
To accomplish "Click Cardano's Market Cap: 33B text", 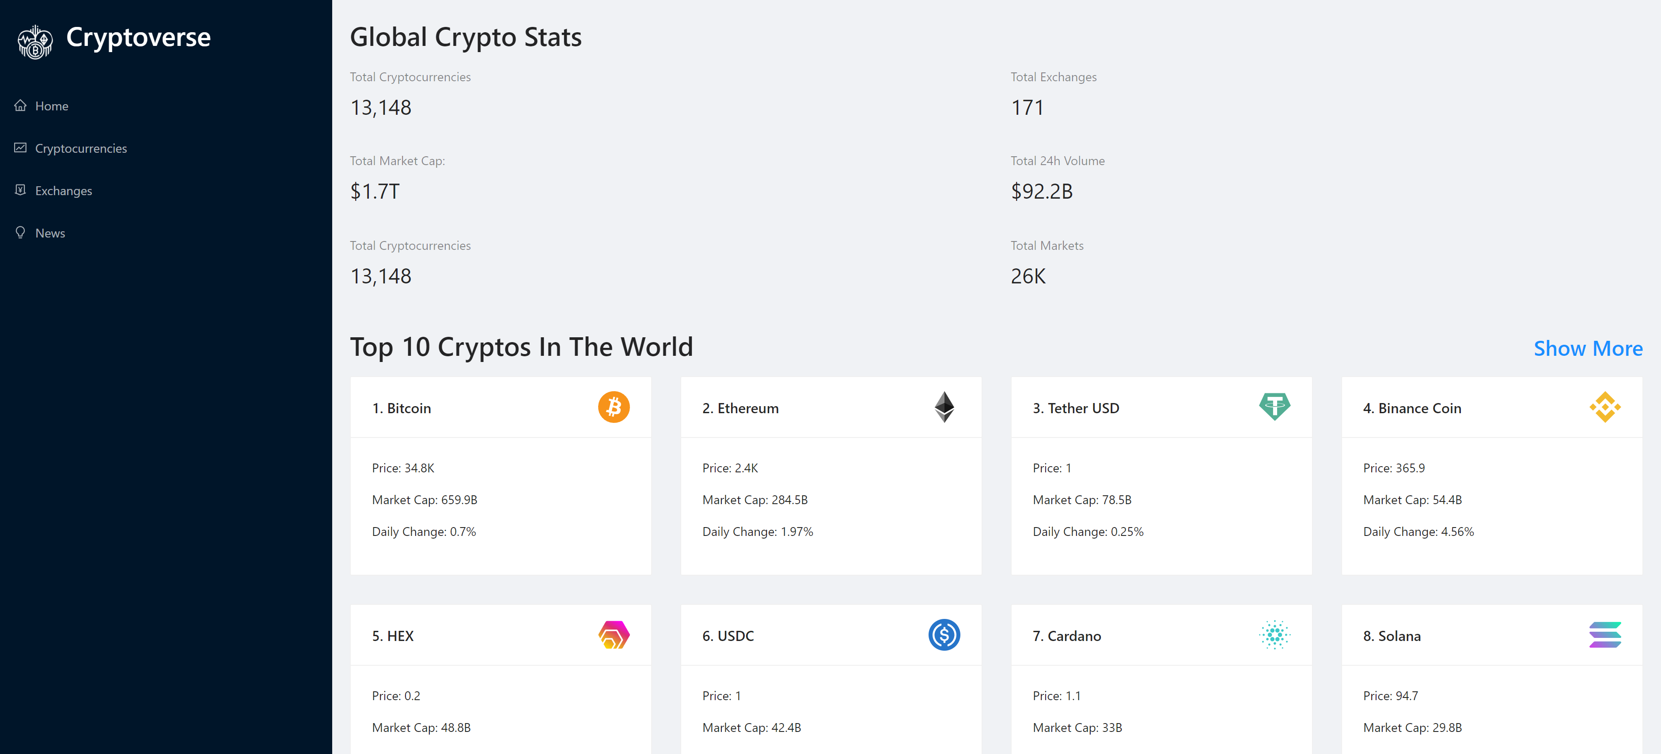I will pos(1077,728).
